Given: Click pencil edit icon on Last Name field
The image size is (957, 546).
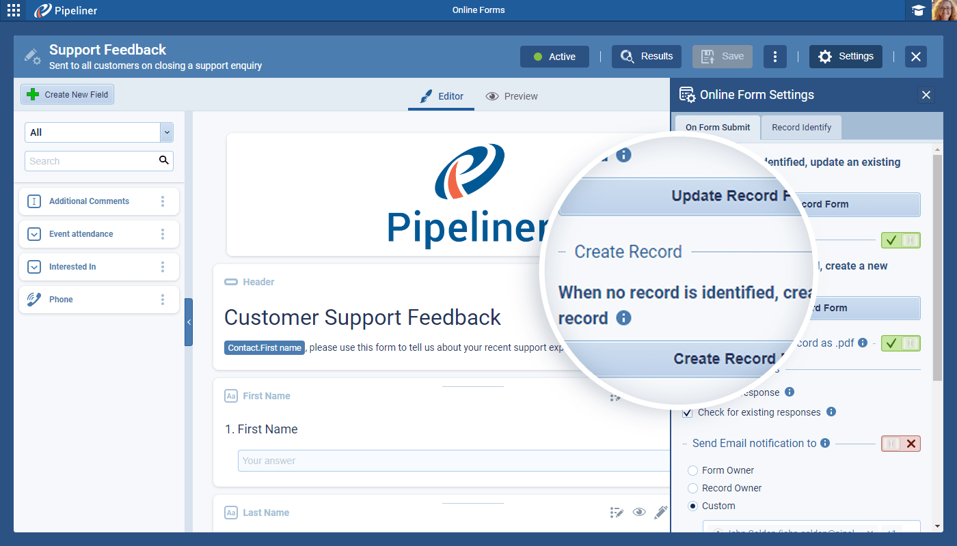Looking at the screenshot, I should [660, 512].
